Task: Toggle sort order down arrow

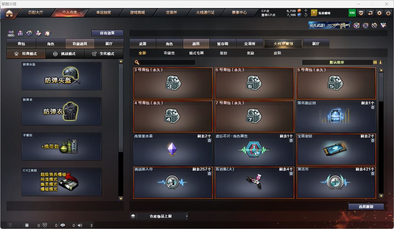Action: [380, 62]
